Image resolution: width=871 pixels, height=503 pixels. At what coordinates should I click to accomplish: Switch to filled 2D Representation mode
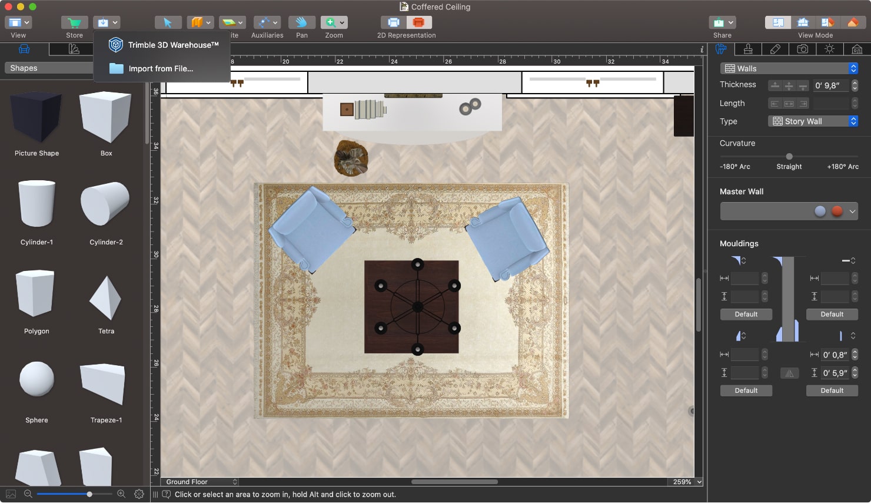[x=418, y=21]
